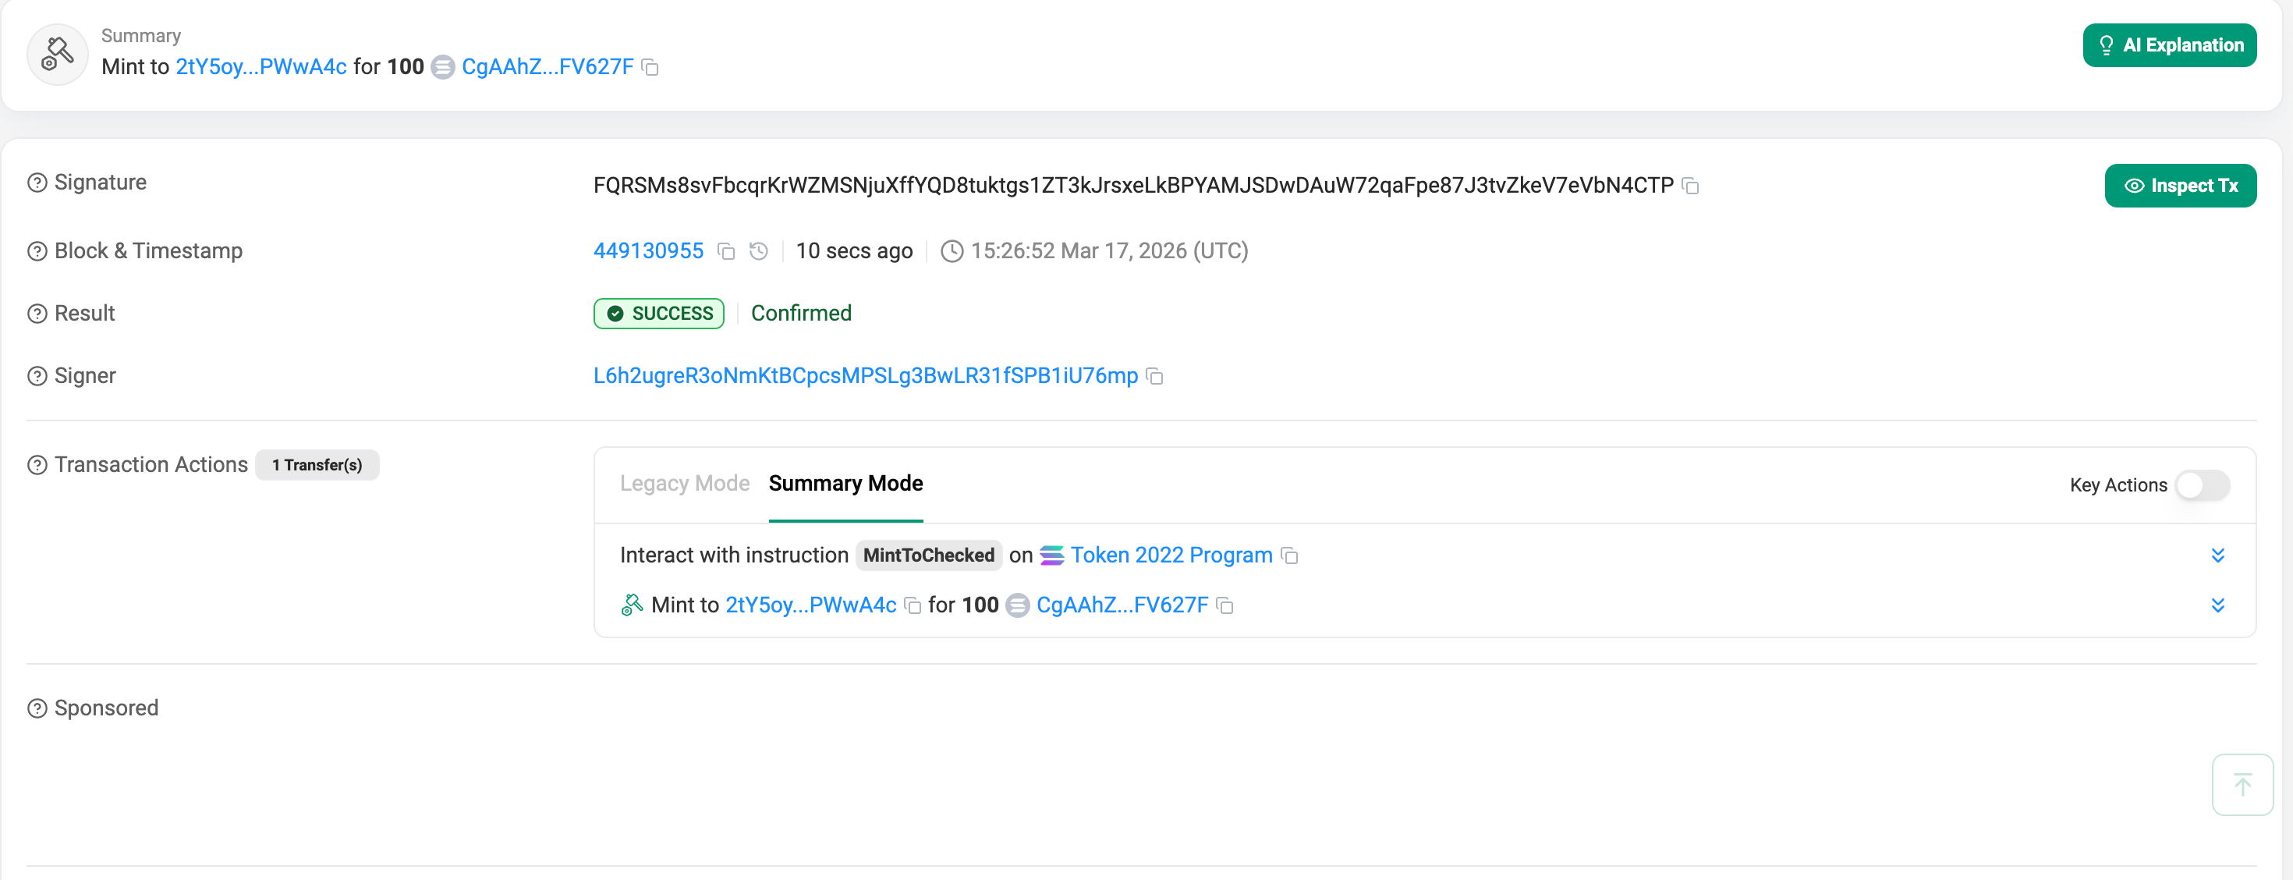Click the Inspect Tx button
This screenshot has height=880, width=2293.
coord(2179,186)
